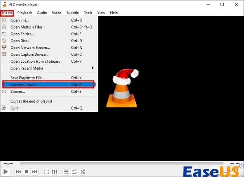
Task: Click the Open File play-document icon
Action: pos(4,20)
